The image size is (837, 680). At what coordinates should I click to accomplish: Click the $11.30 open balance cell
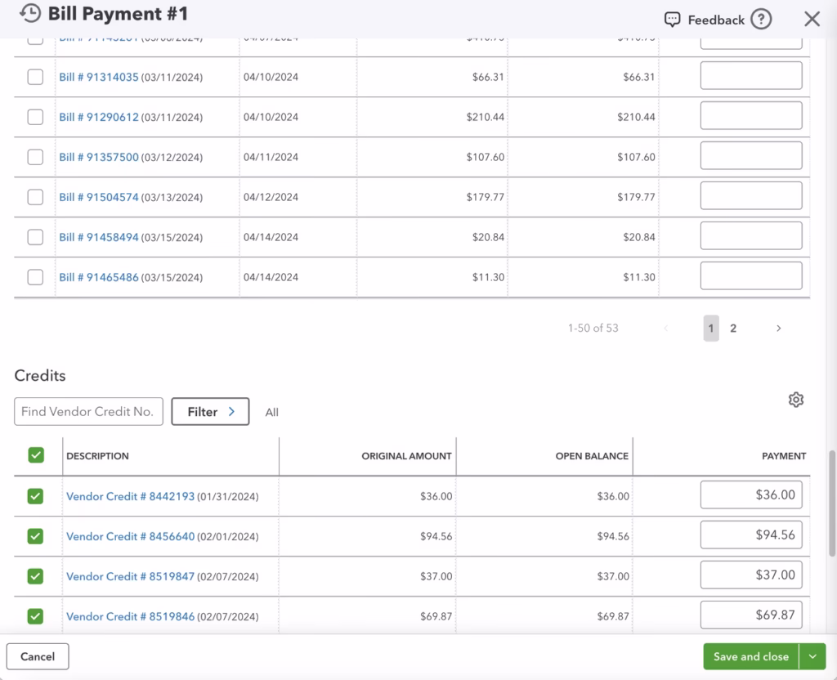pos(639,277)
